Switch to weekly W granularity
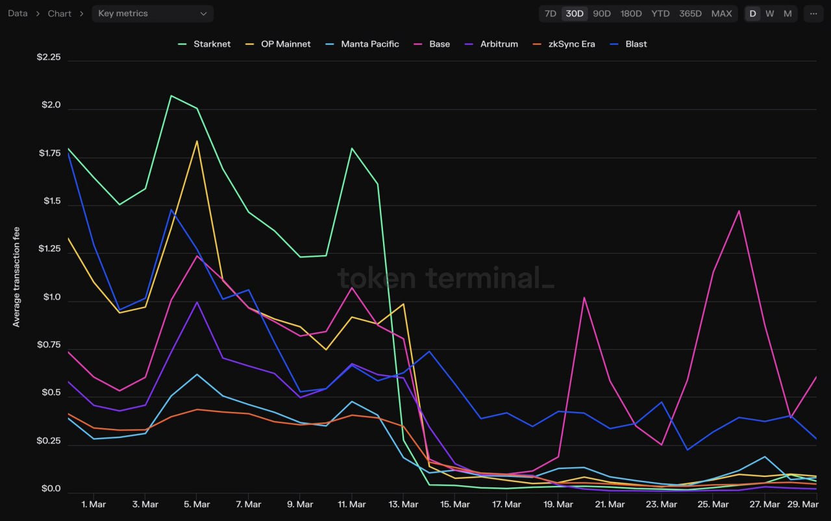This screenshot has width=831, height=521. click(769, 14)
